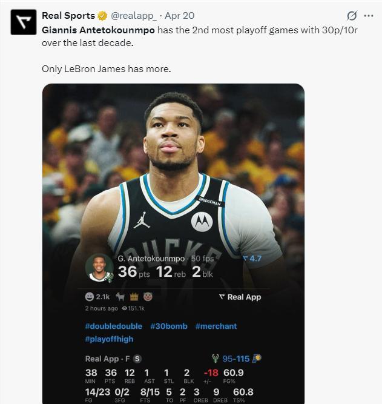Click the smiley reaction emoji with 2.1k
The width and height of the screenshot is (382, 404).
coord(90,297)
